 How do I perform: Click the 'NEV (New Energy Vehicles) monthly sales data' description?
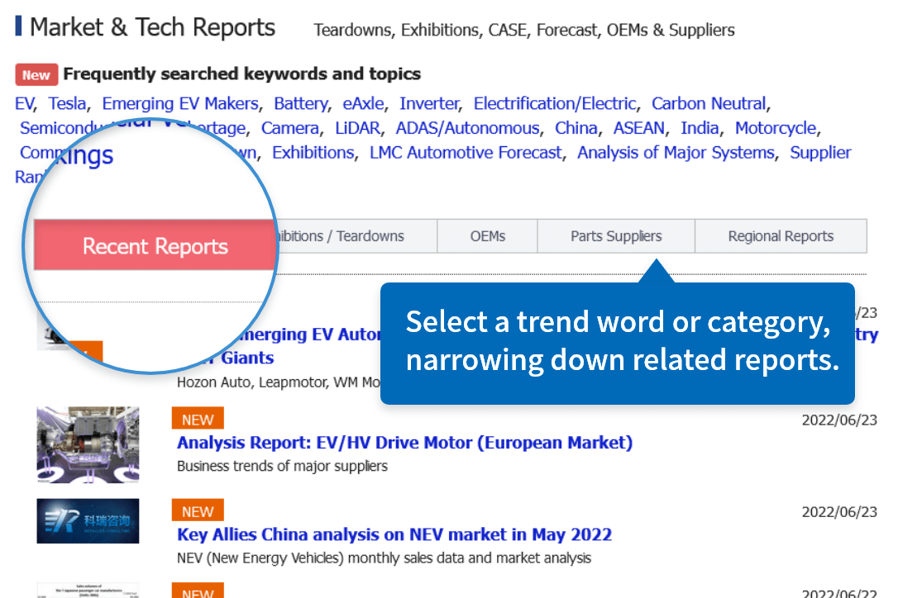[384, 558]
